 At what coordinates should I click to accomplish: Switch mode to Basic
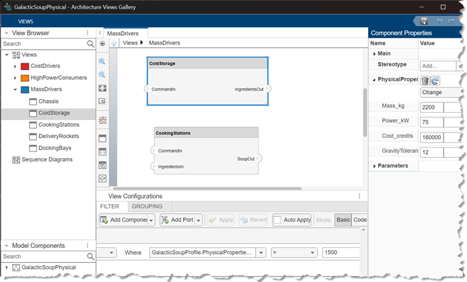[x=342, y=219]
